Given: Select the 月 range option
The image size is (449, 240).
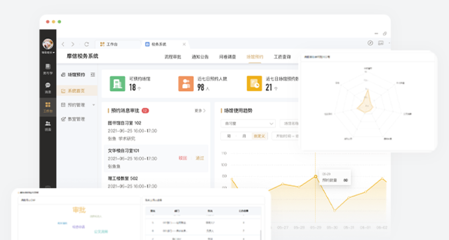Looking at the screenshot, I should [x=244, y=136].
